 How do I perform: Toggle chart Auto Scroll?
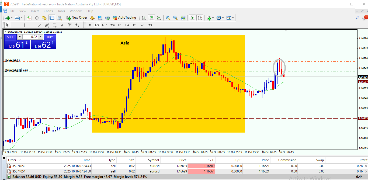click(192, 18)
